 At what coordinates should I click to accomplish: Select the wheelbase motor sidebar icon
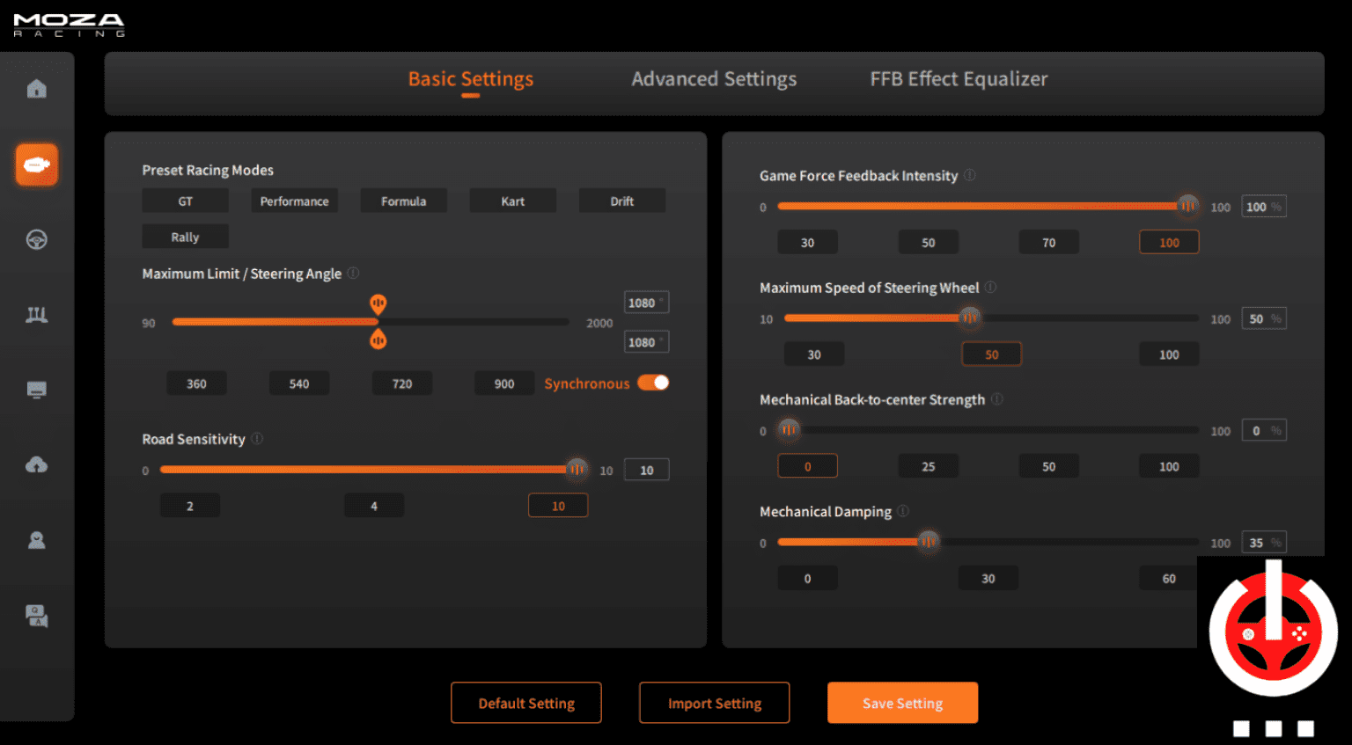pyautogui.click(x=36, y=164)
